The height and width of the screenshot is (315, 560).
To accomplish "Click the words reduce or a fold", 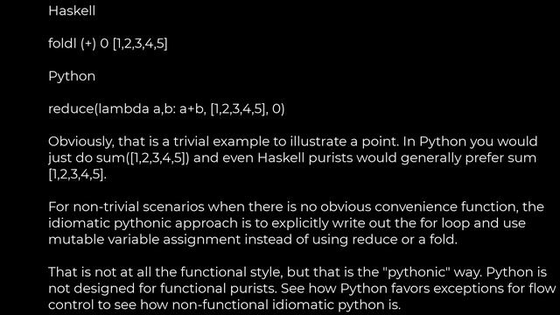I will point(404,240).
